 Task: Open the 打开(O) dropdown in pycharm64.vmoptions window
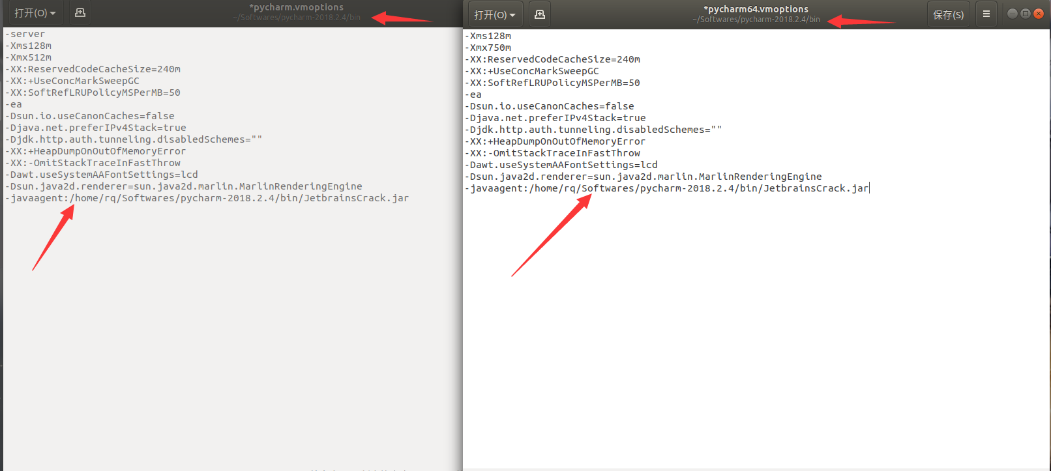pyautogui.click(x=495, y=14)
